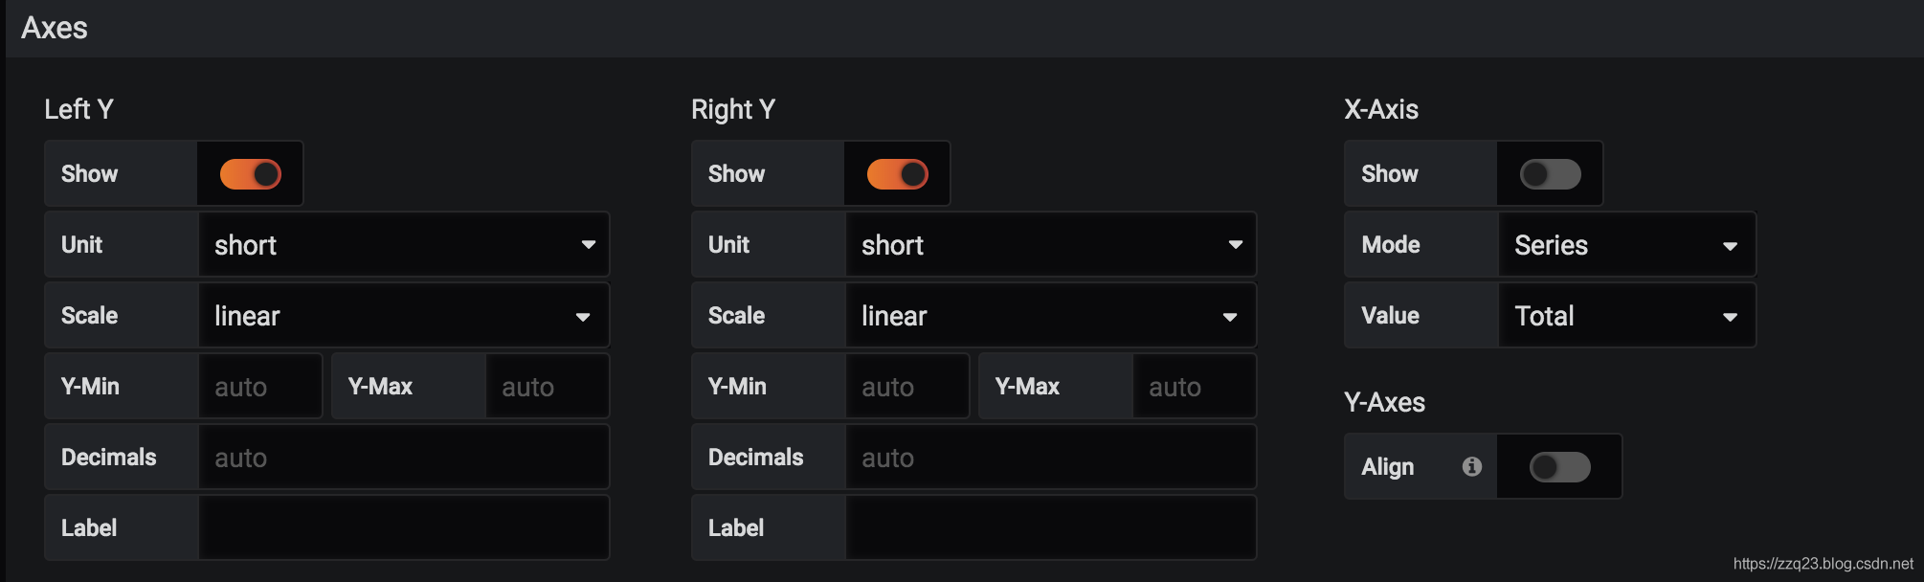
Task: Click the Align info icon
Action: [x=1472, y=466]
